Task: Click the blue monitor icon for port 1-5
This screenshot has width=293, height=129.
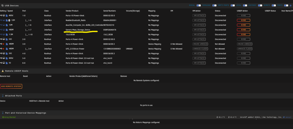Action: point(4,20)
